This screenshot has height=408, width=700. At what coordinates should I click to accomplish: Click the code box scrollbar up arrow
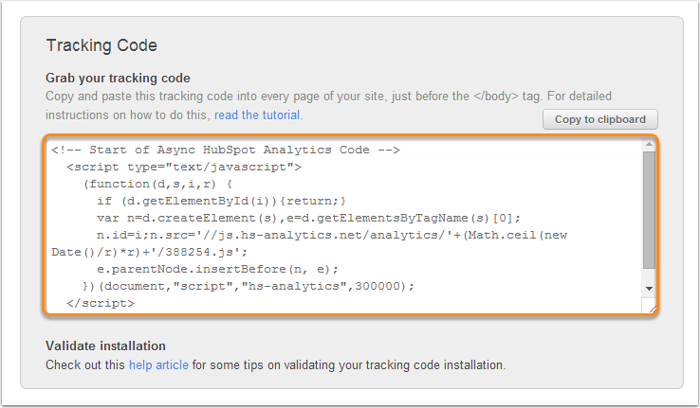pos(649,145)
